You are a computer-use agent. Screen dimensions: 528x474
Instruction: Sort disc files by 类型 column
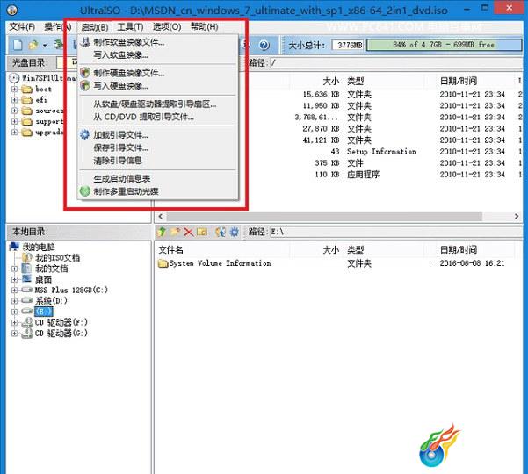pyautogui.click(x=355, y=81)
